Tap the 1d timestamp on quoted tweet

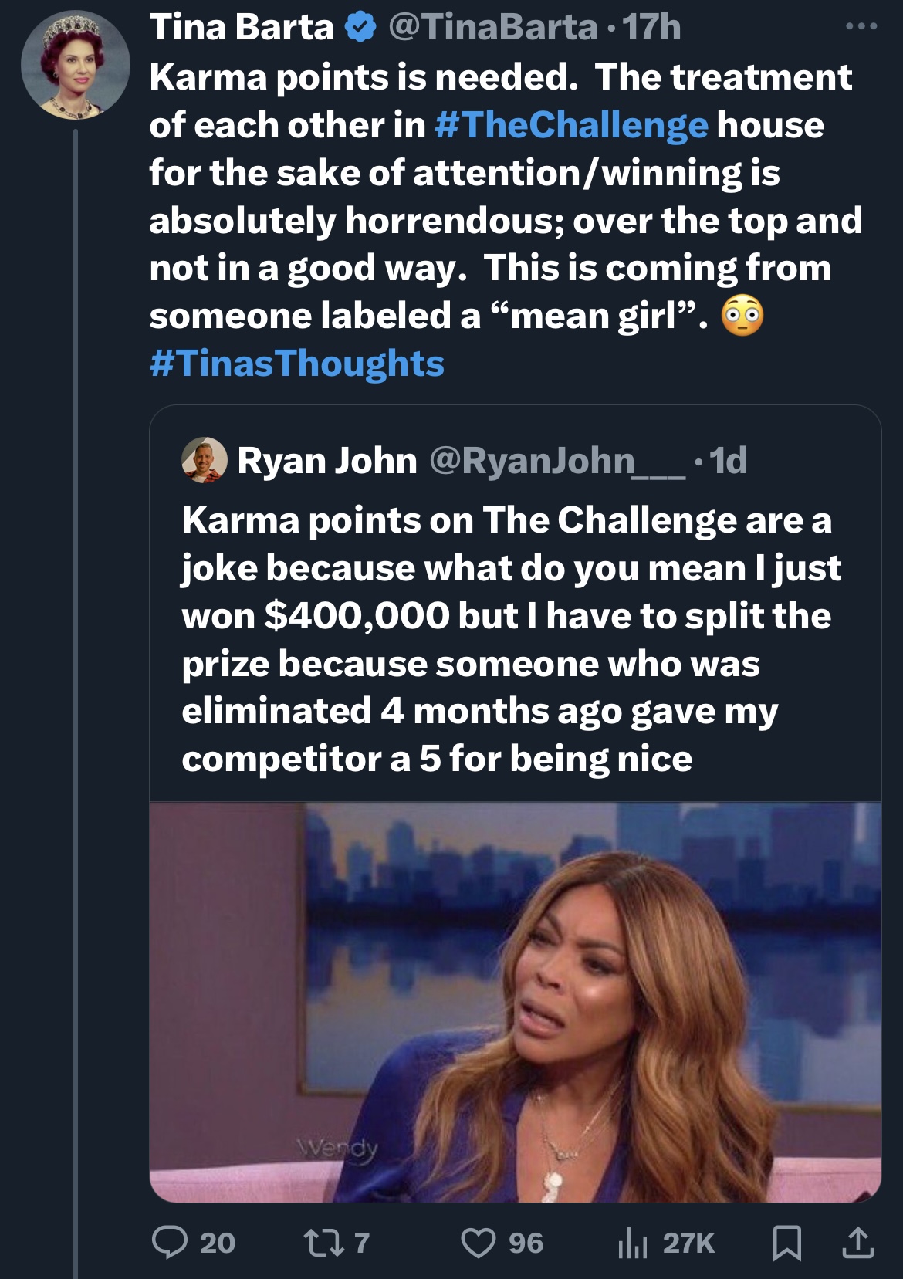[x=728, y=461]
